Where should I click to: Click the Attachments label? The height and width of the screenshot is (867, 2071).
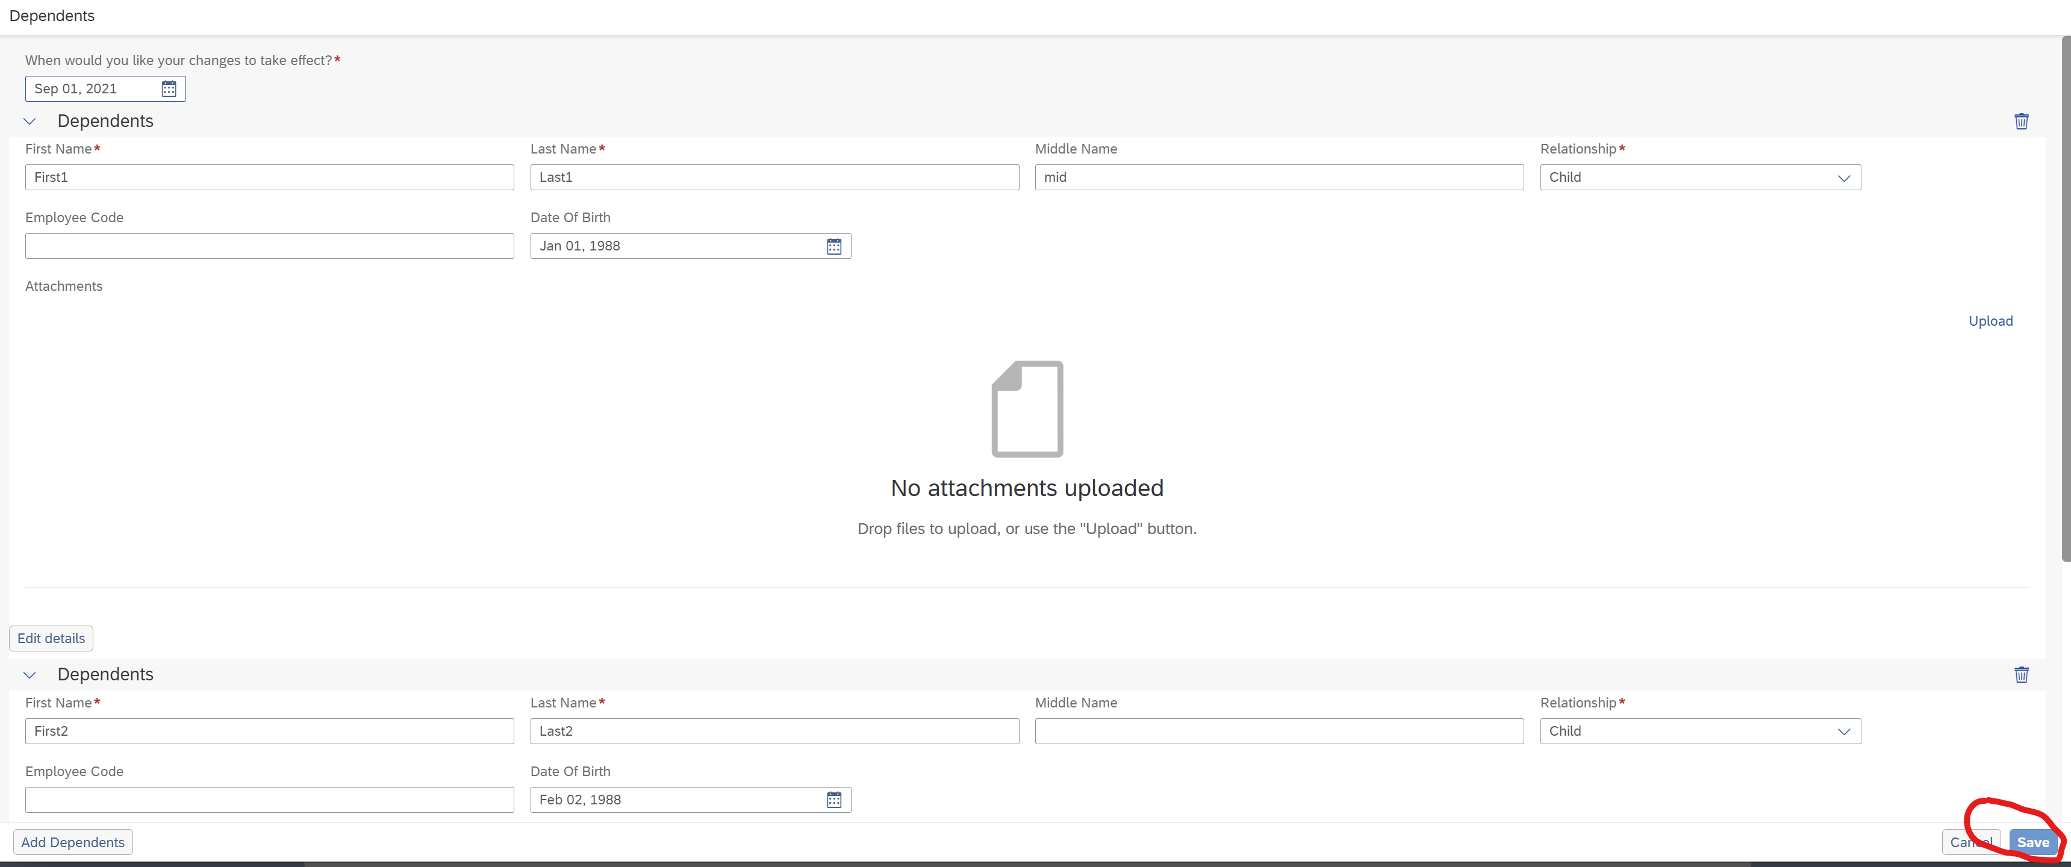[63, 286]
